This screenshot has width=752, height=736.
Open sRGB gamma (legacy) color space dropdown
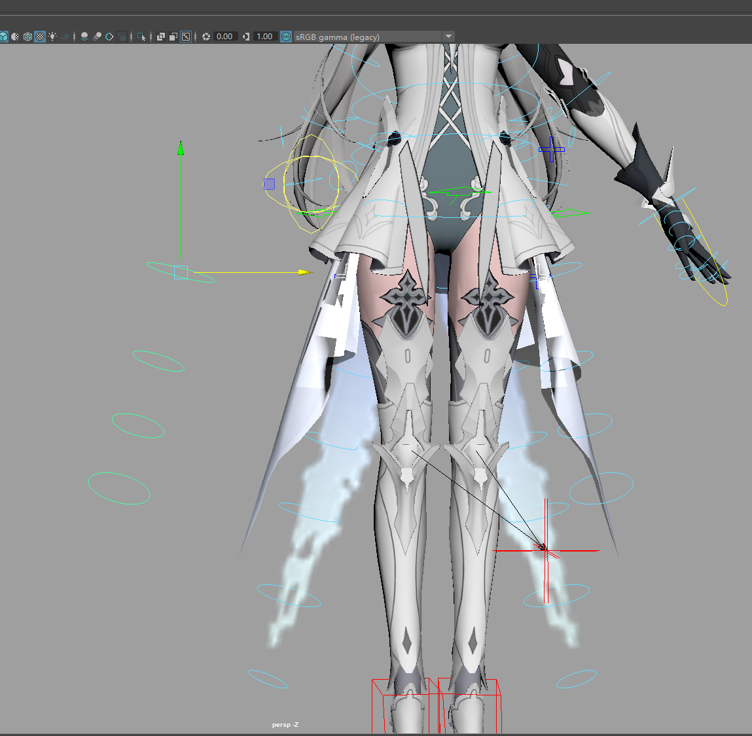[374, 37]
